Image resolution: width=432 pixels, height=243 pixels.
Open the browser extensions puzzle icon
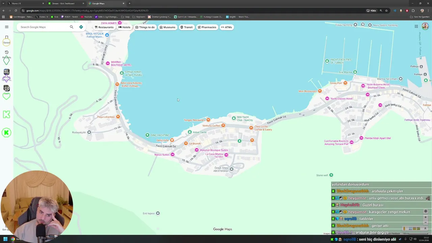[x=413, y=10]
